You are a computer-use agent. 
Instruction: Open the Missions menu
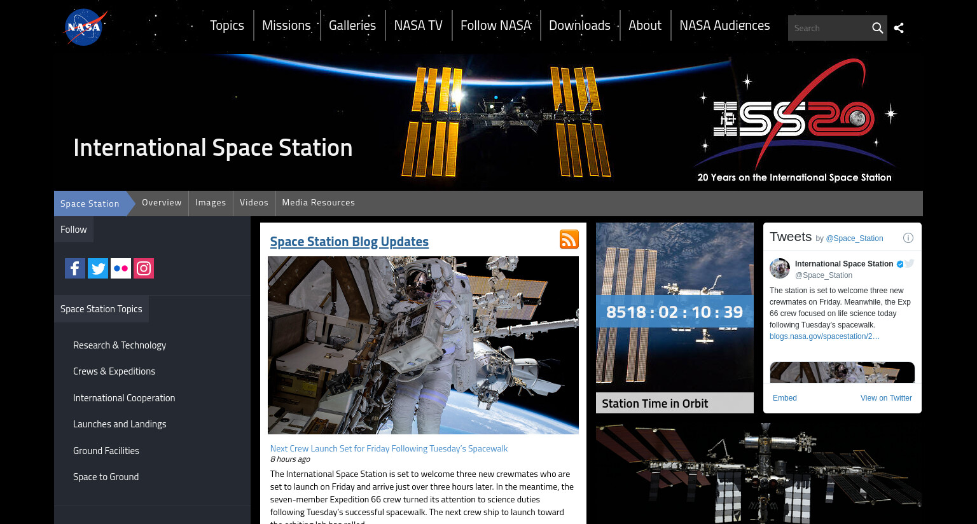pyautogui.click(x=286, y=25)
